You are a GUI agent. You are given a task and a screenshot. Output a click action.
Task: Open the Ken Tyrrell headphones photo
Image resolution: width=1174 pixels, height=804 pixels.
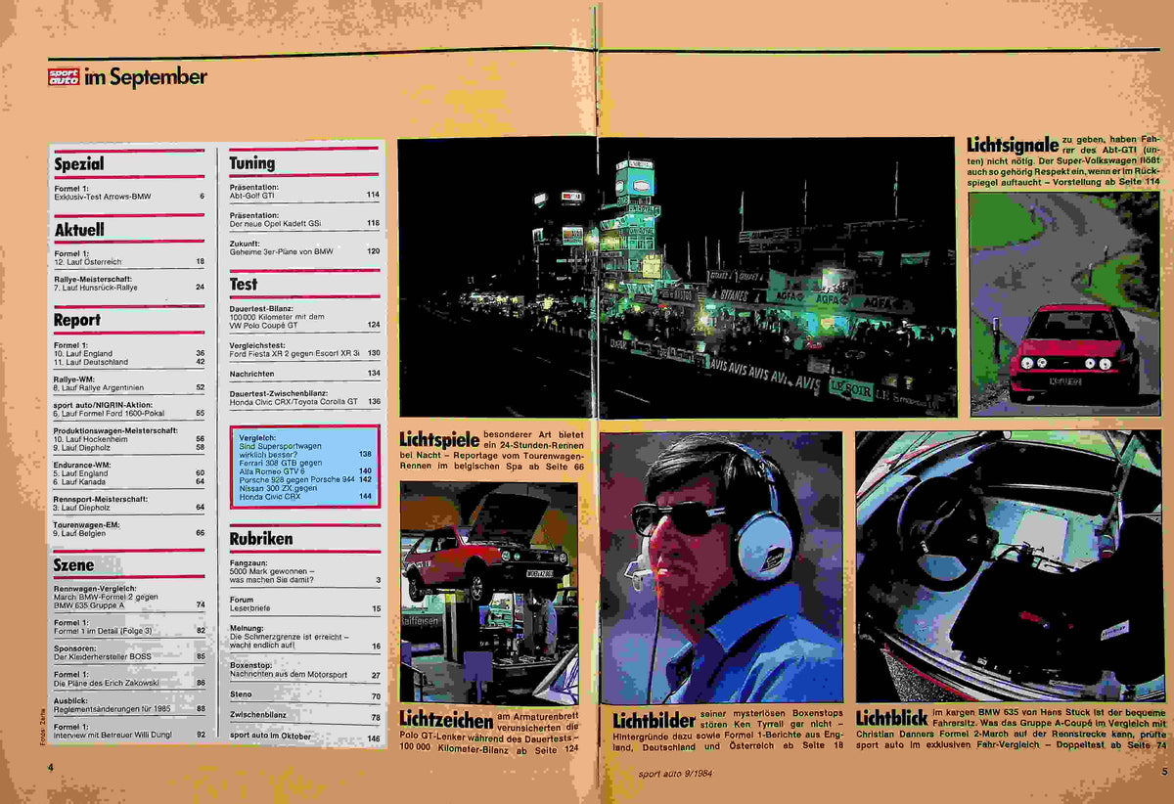click(721, 567)
